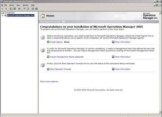This screenshot has width=162, height=117.
Task: Open More information for Start Operator Console step
Action: click(x=123, y=69)
